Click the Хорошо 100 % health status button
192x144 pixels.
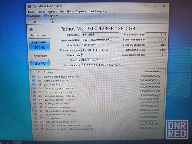coord(40,45)
